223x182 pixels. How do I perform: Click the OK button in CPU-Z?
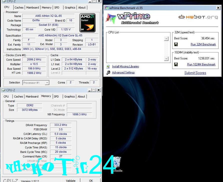(91, 180)
